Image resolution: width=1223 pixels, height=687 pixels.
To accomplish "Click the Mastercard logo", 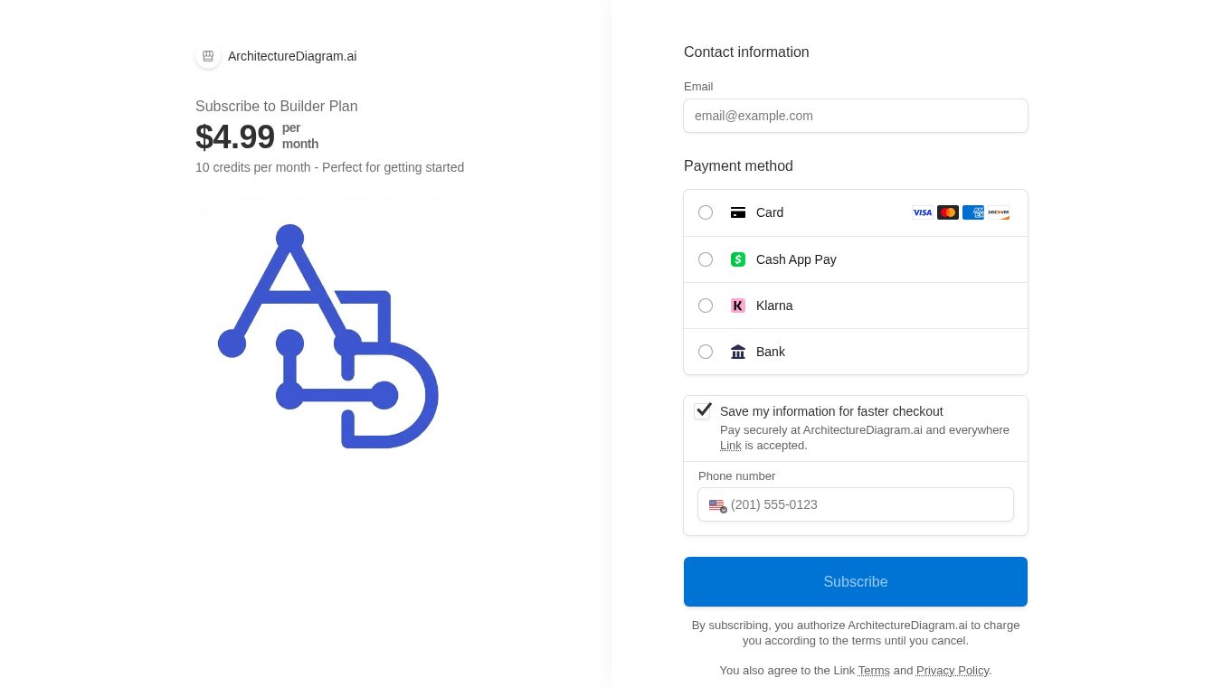I will coord(948,212).
